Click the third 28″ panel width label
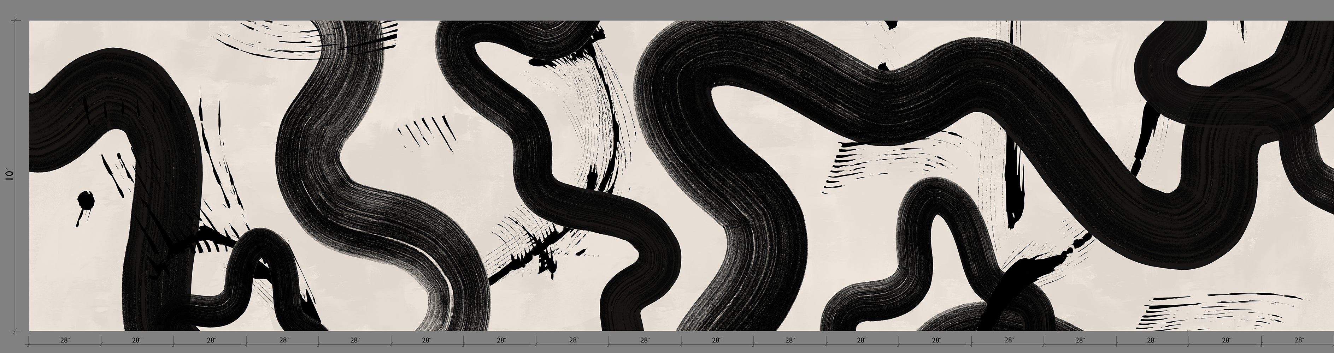1334x353 pixels. [x=211, y=341]
